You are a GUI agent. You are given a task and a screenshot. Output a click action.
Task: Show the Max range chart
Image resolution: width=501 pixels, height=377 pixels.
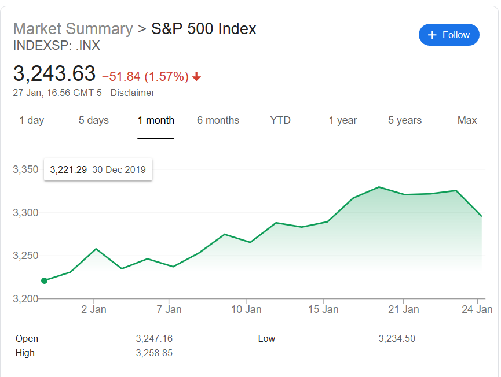[467, 120]
